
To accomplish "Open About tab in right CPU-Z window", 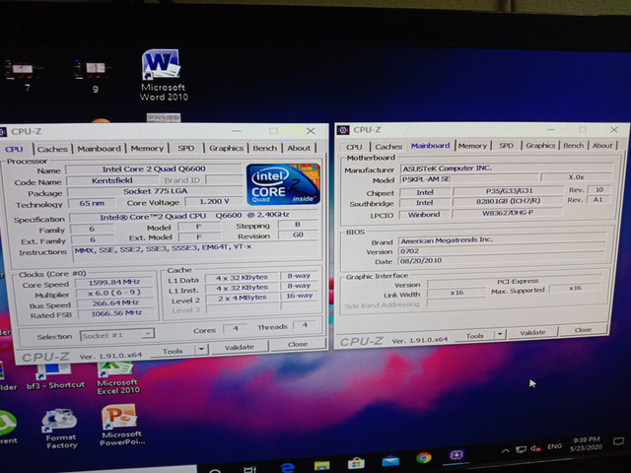I will tap(602, 145).
